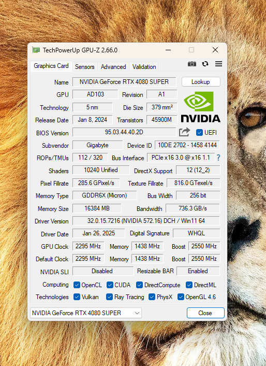The width and height of the screenshot is (266, 366).
Task: Switch to the Graphics Card tab
Action: (x=51, y=66)
